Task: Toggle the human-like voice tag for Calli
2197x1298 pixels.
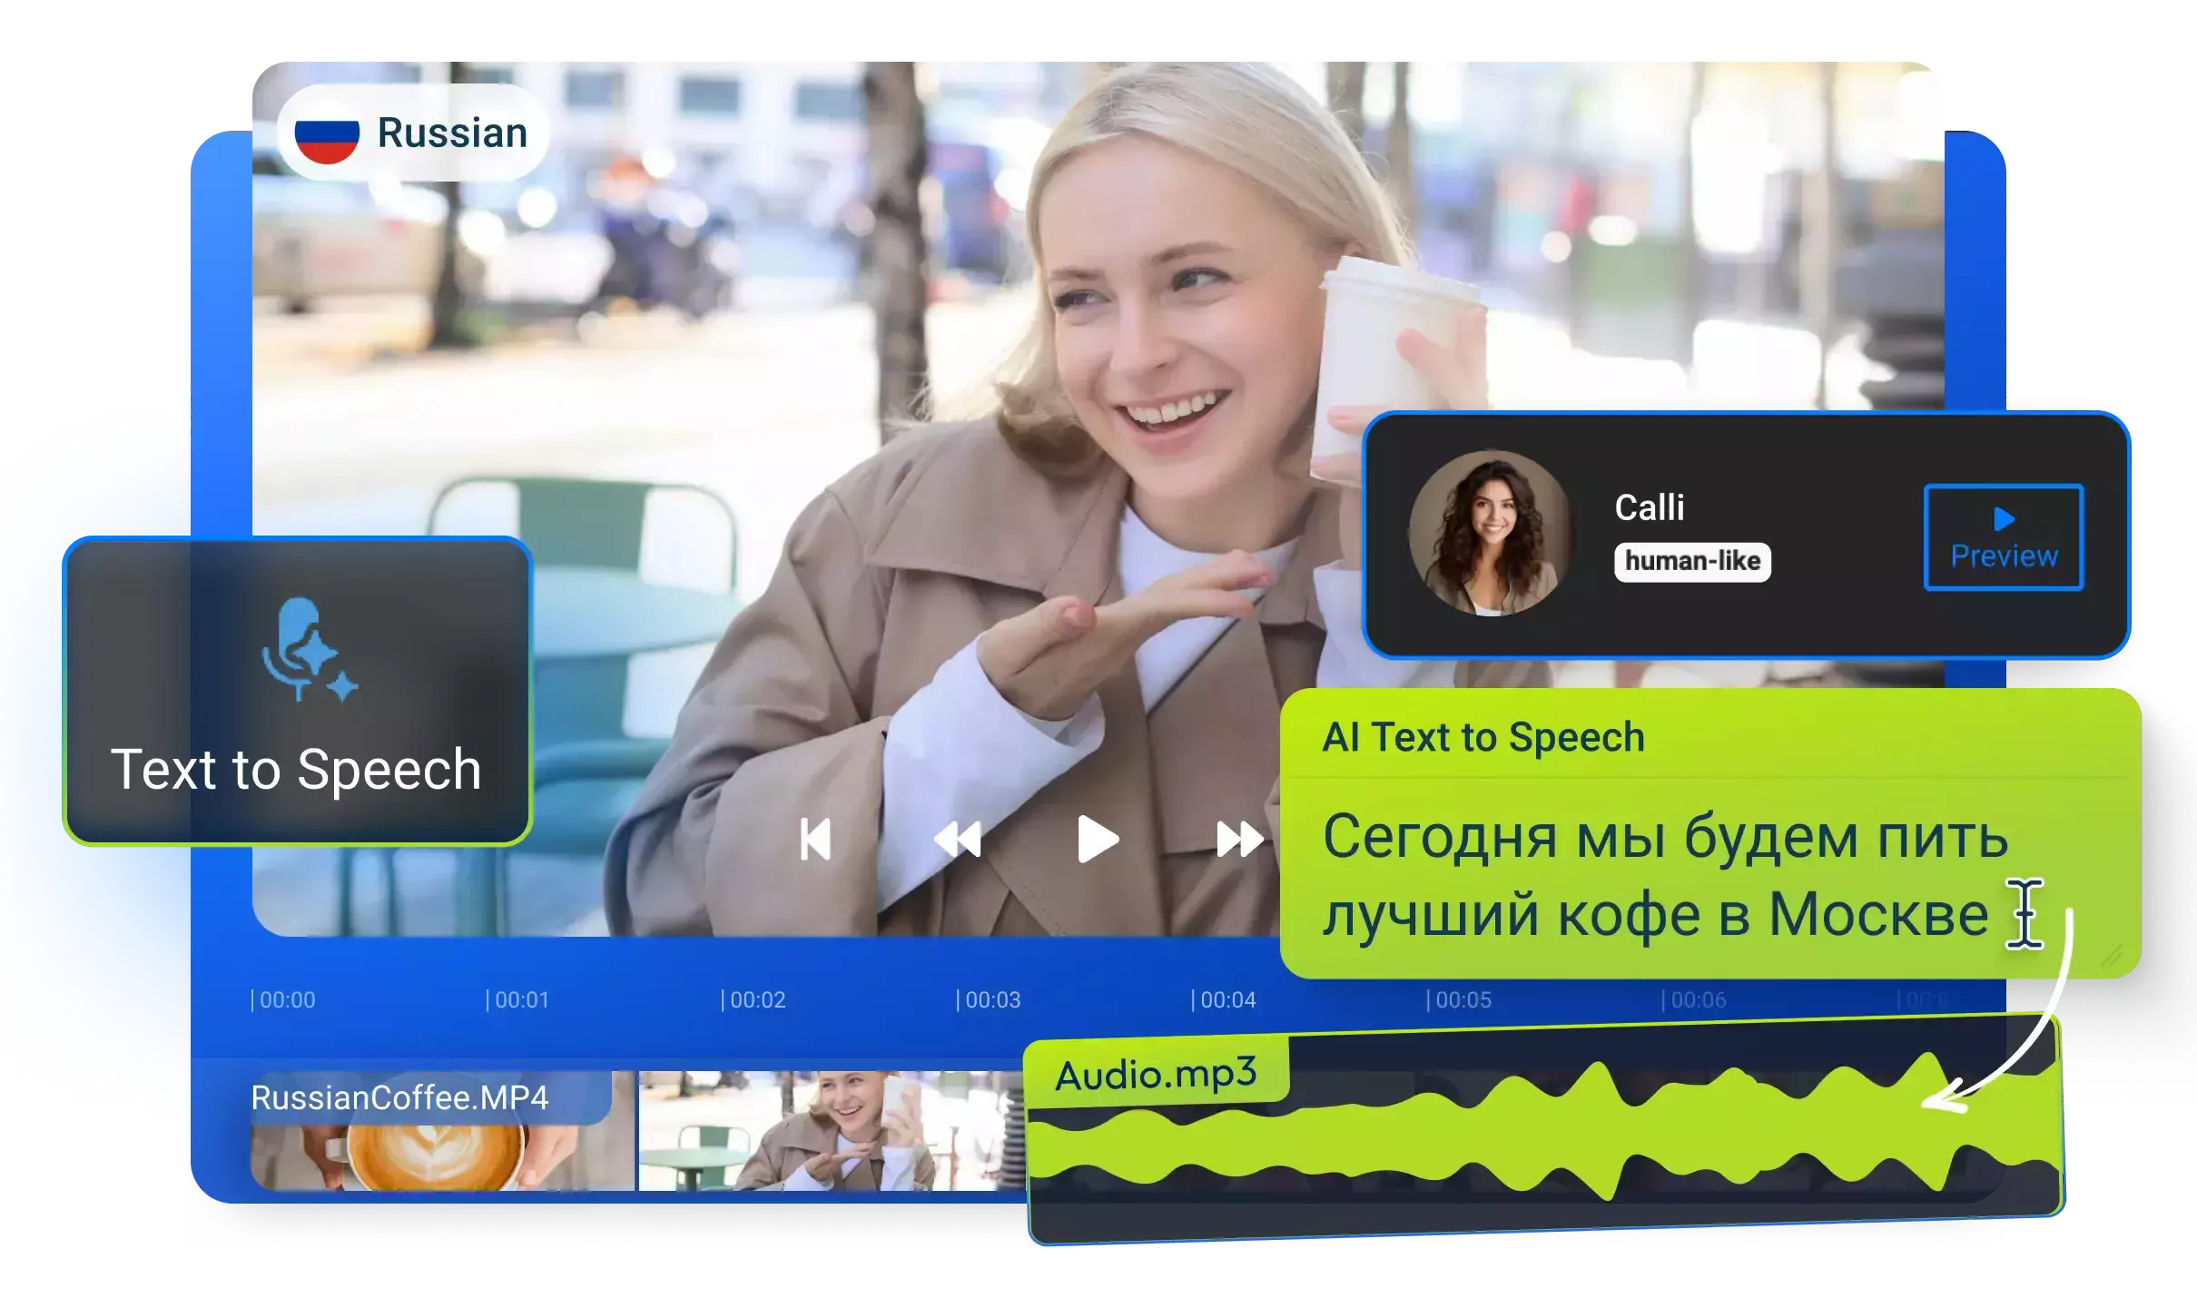Action: coord(1693,562)
